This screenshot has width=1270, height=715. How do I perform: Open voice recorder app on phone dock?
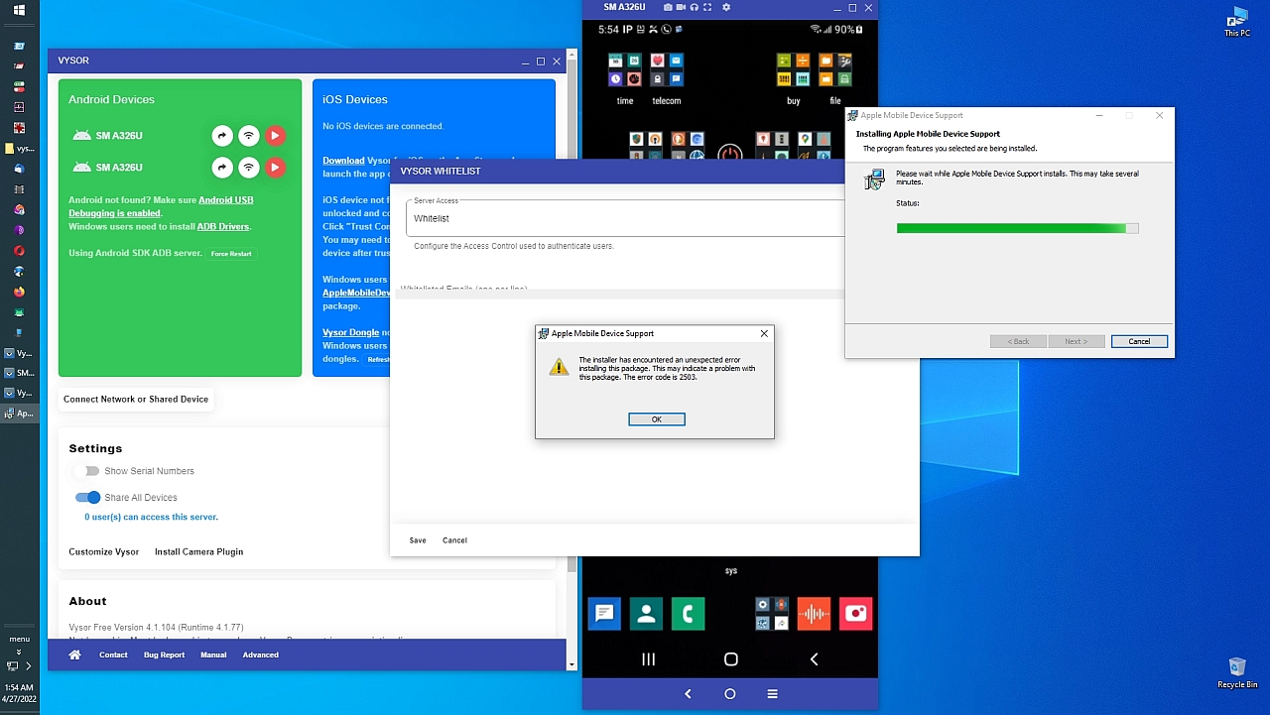point(814,614)
